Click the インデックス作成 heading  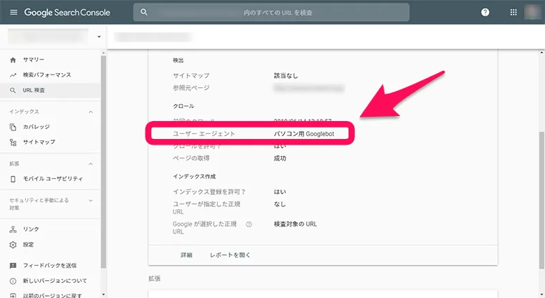(x=194, y=176)
